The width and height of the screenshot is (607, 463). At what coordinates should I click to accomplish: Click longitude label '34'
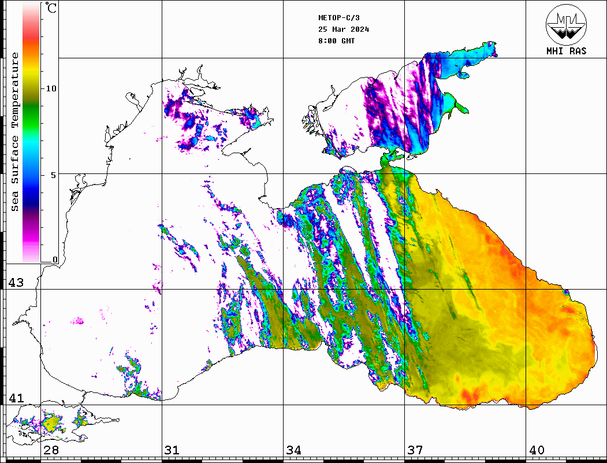click(293, 450)
